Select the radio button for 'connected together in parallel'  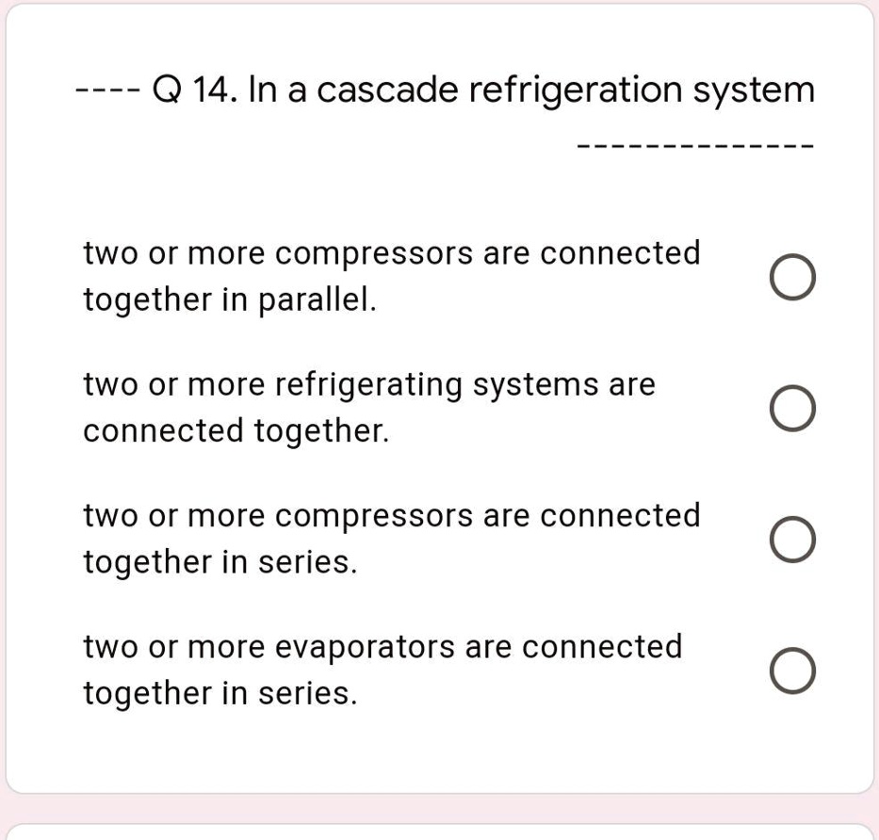coord(791,277)
